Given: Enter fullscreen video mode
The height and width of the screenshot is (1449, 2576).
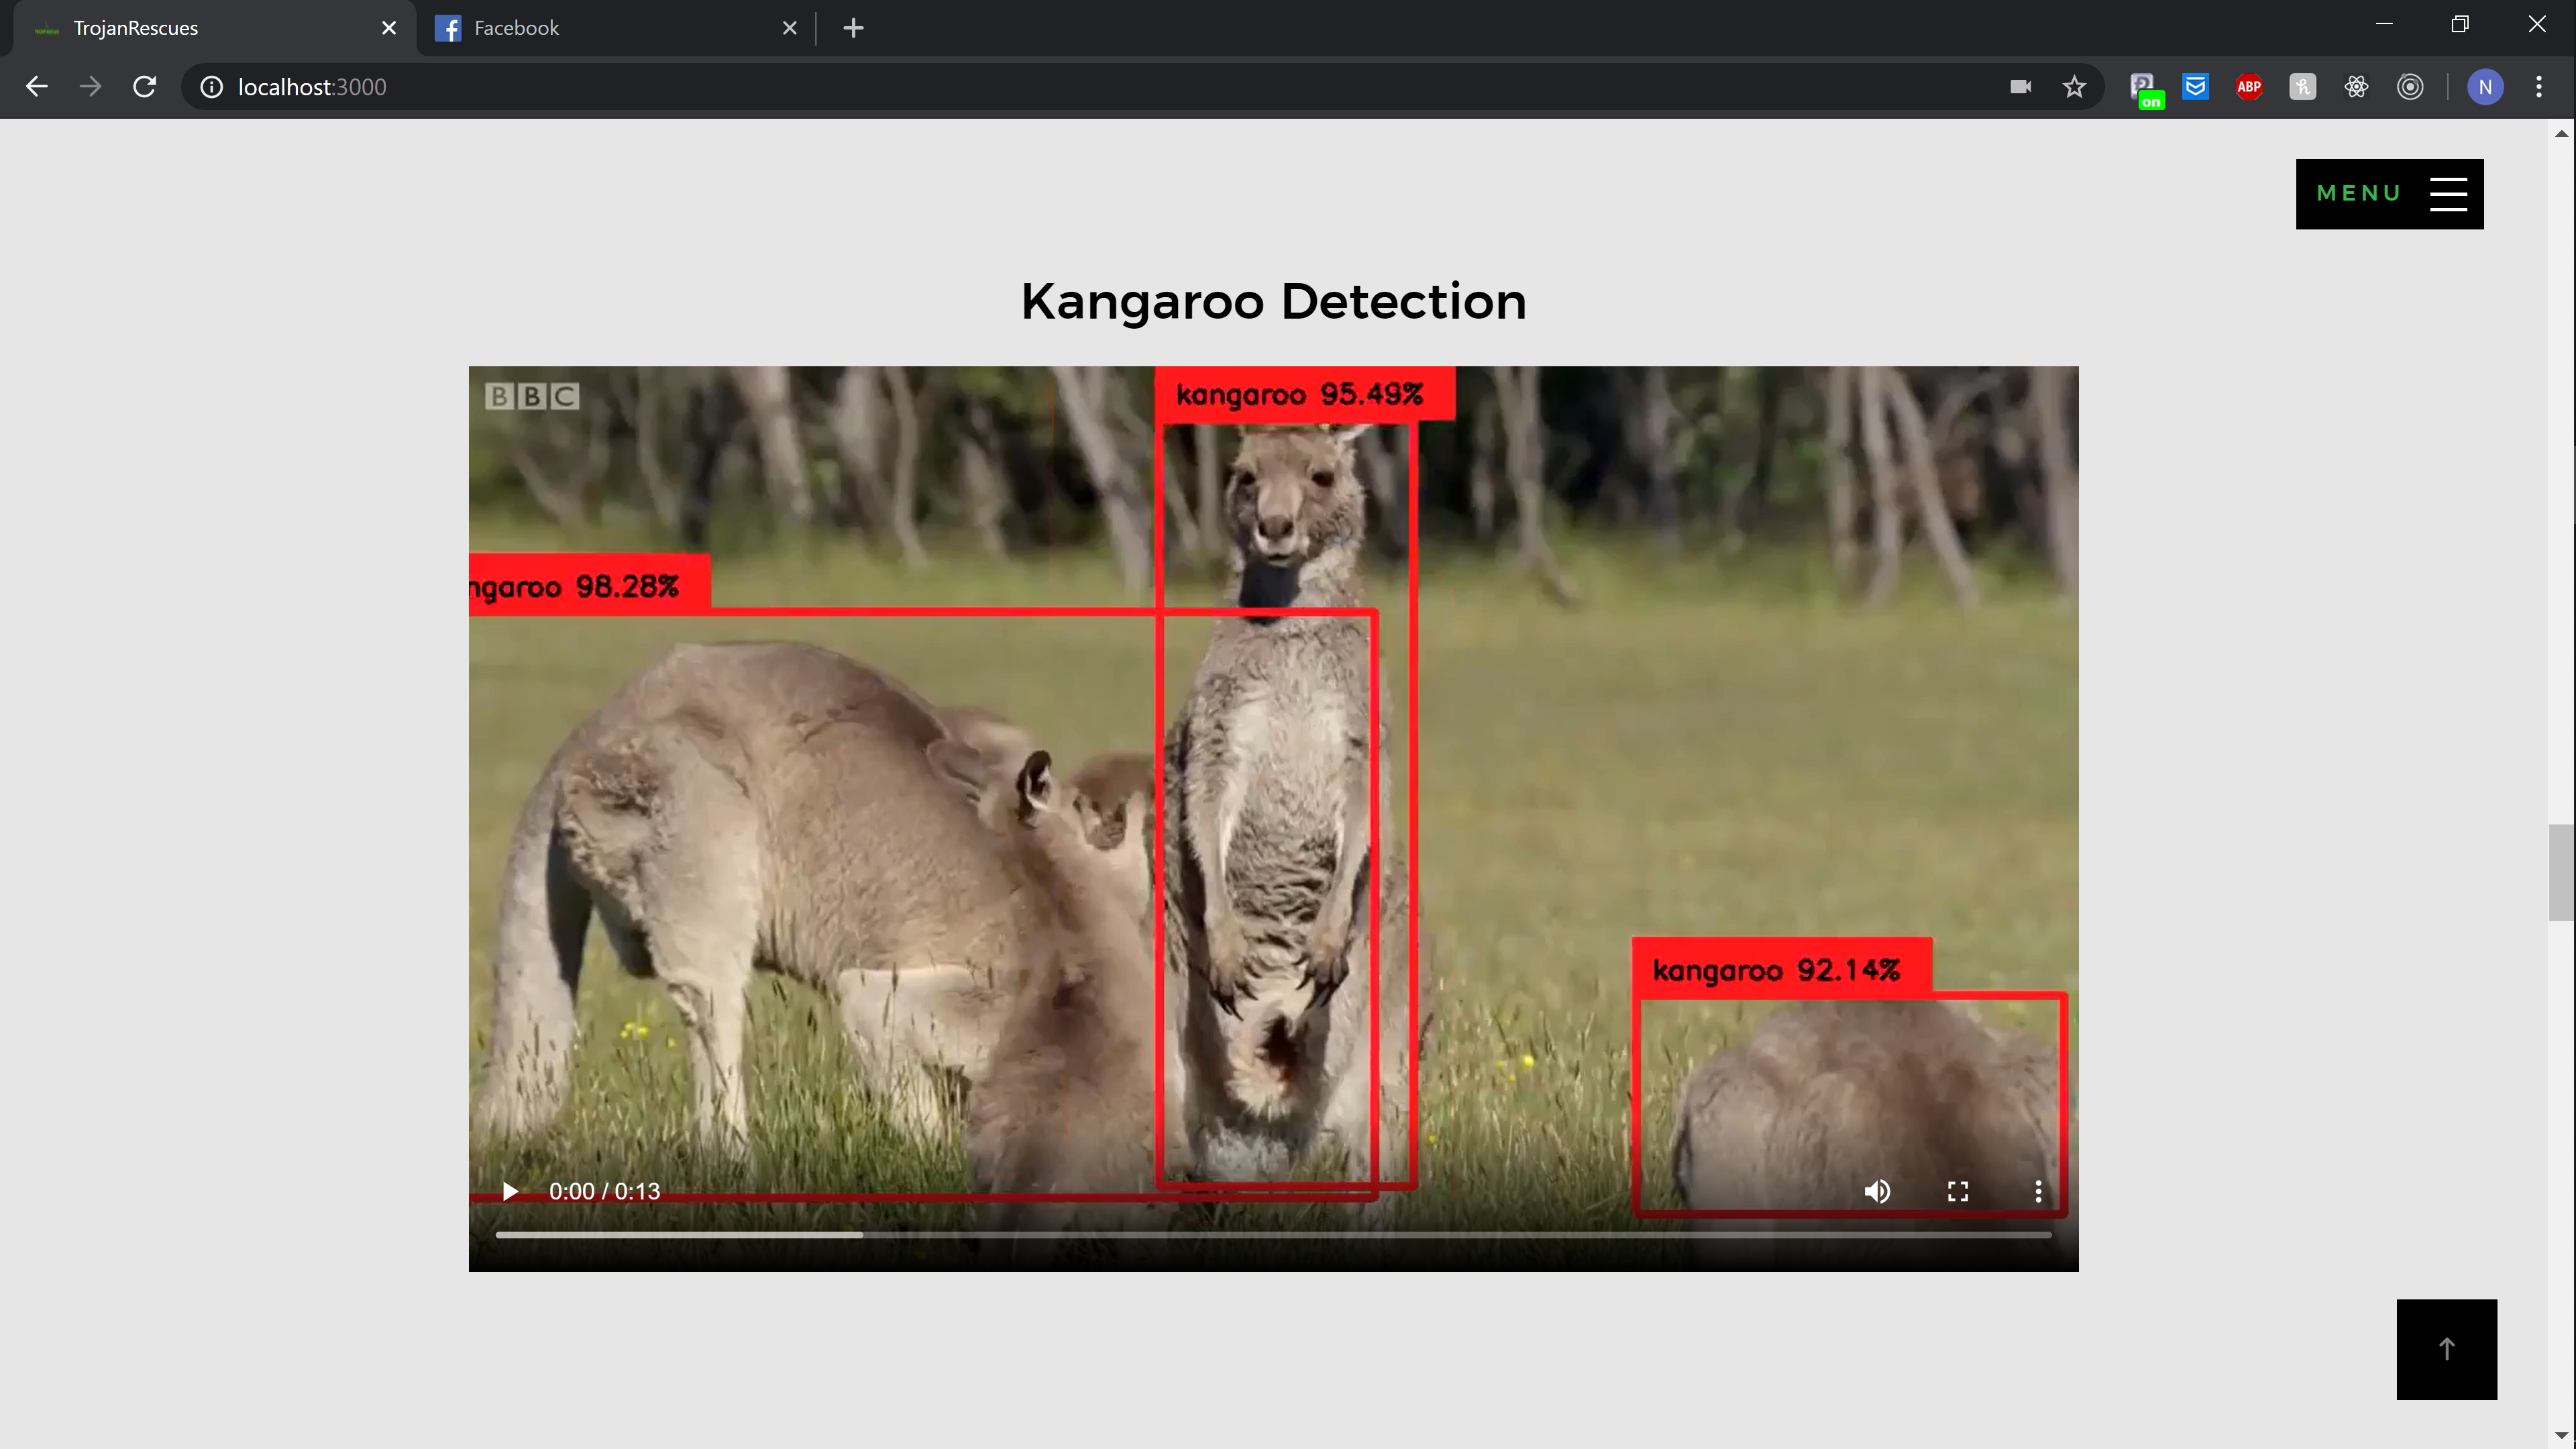Looking at the screenshot, I should (x=1957, y=1191).
